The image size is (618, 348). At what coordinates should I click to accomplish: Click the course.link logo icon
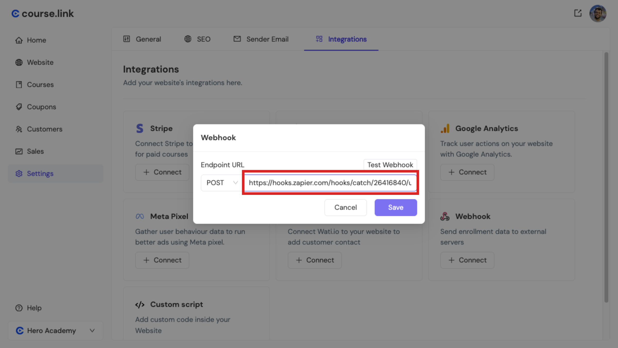point(15,13)
